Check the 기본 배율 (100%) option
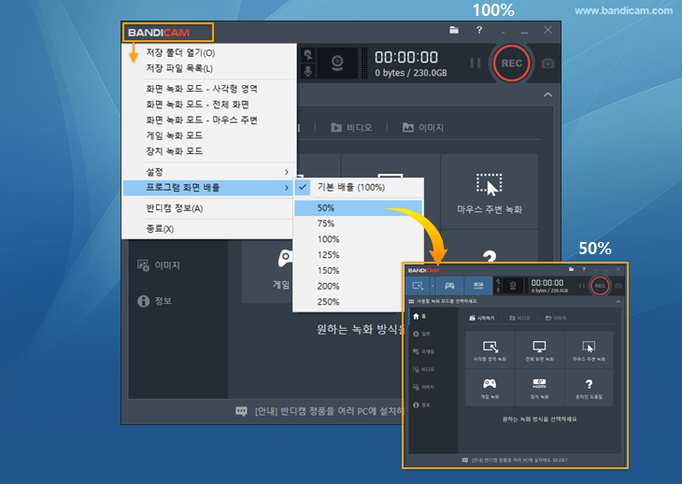The image size is (682, 484). [x=359, y=188]
